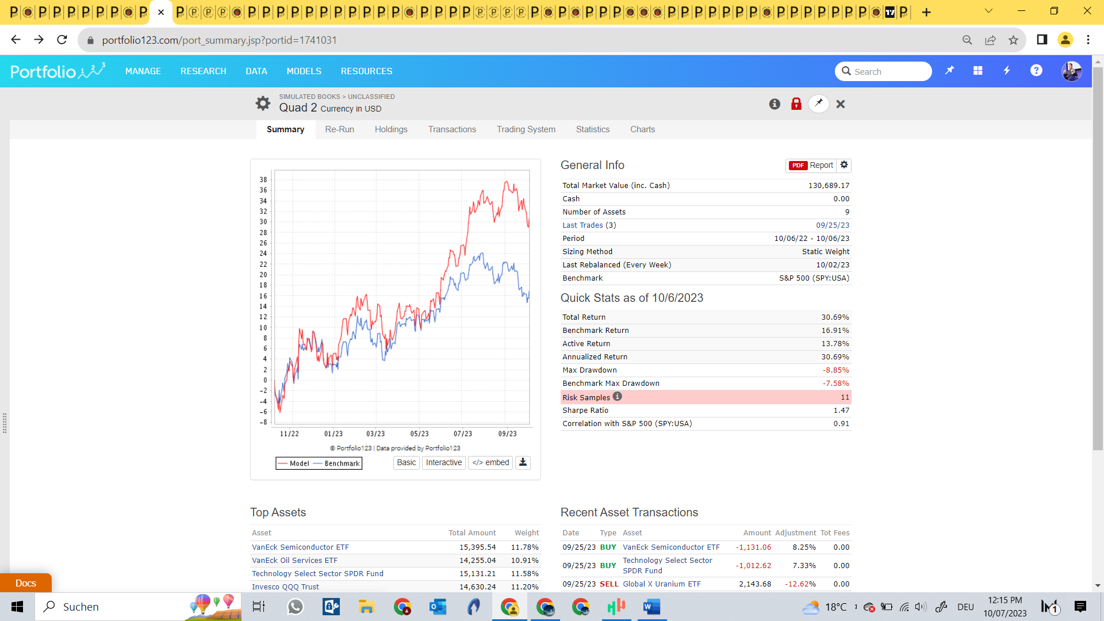Open the MANAGE menu
1104x621 pixels.
(x=143, y=71)
